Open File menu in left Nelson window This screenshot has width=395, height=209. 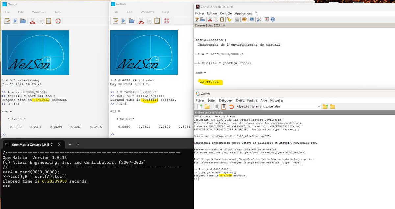[7, 12]
